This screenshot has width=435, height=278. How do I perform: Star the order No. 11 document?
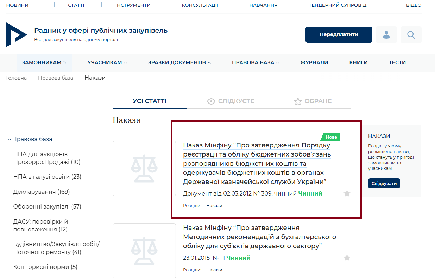(x=347, y=258)
